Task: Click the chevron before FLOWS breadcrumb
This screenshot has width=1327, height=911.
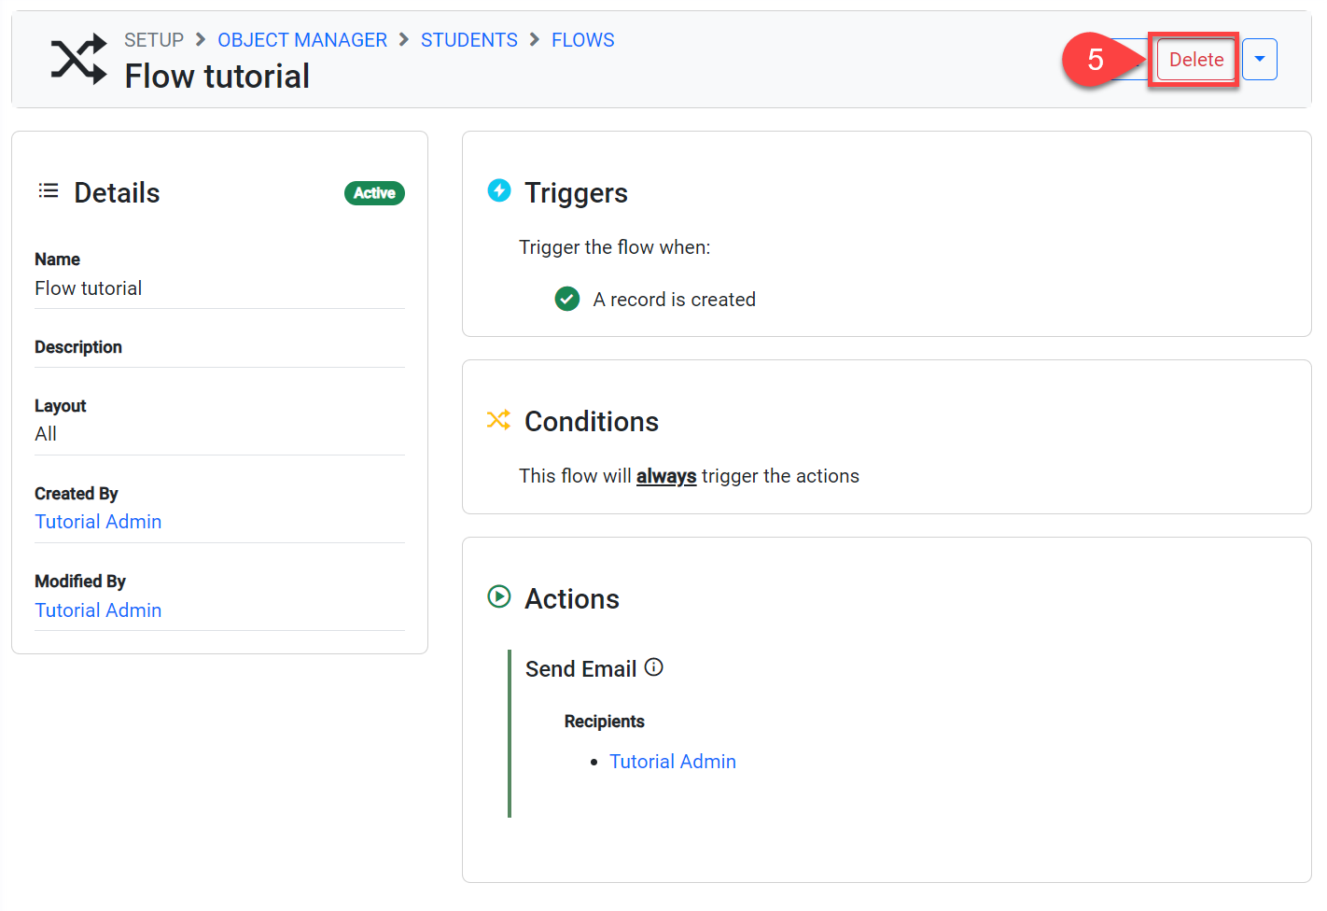Action: tap(535, 40)
